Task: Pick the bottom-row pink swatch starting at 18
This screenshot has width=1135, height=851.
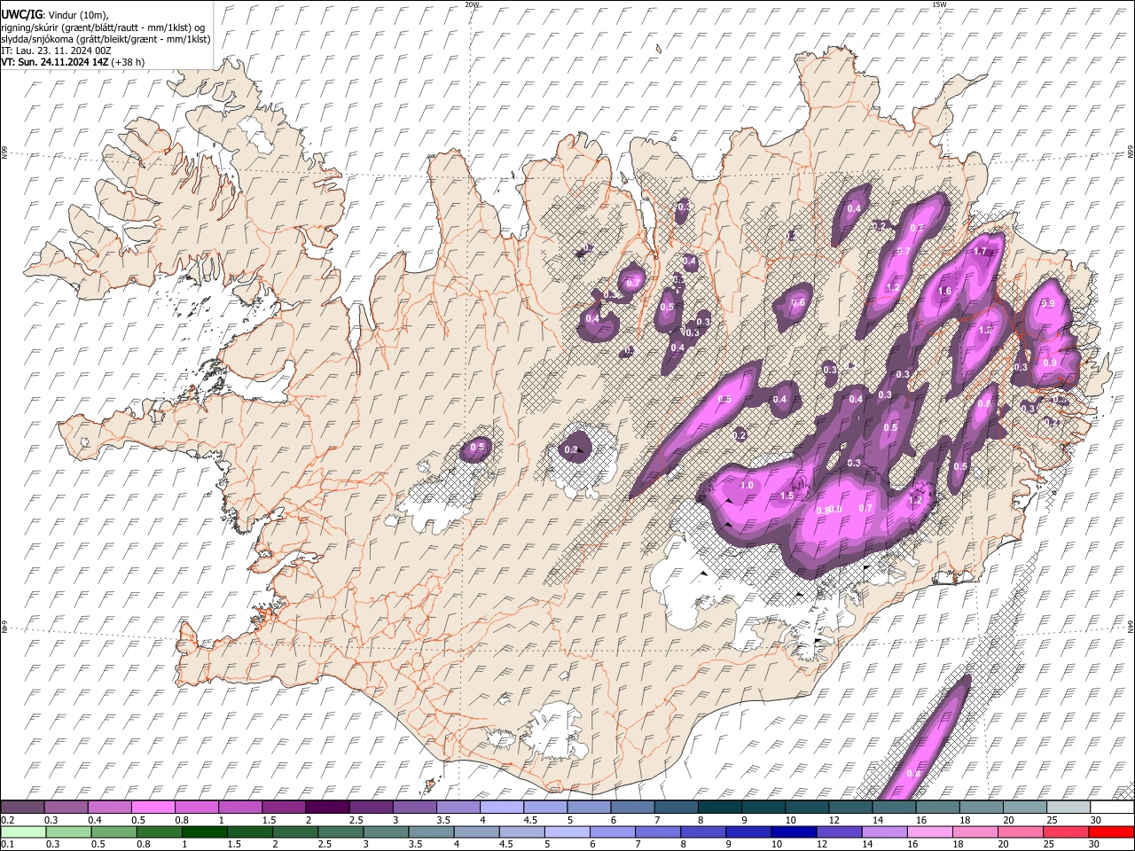Action: click(x=975, y=831)
